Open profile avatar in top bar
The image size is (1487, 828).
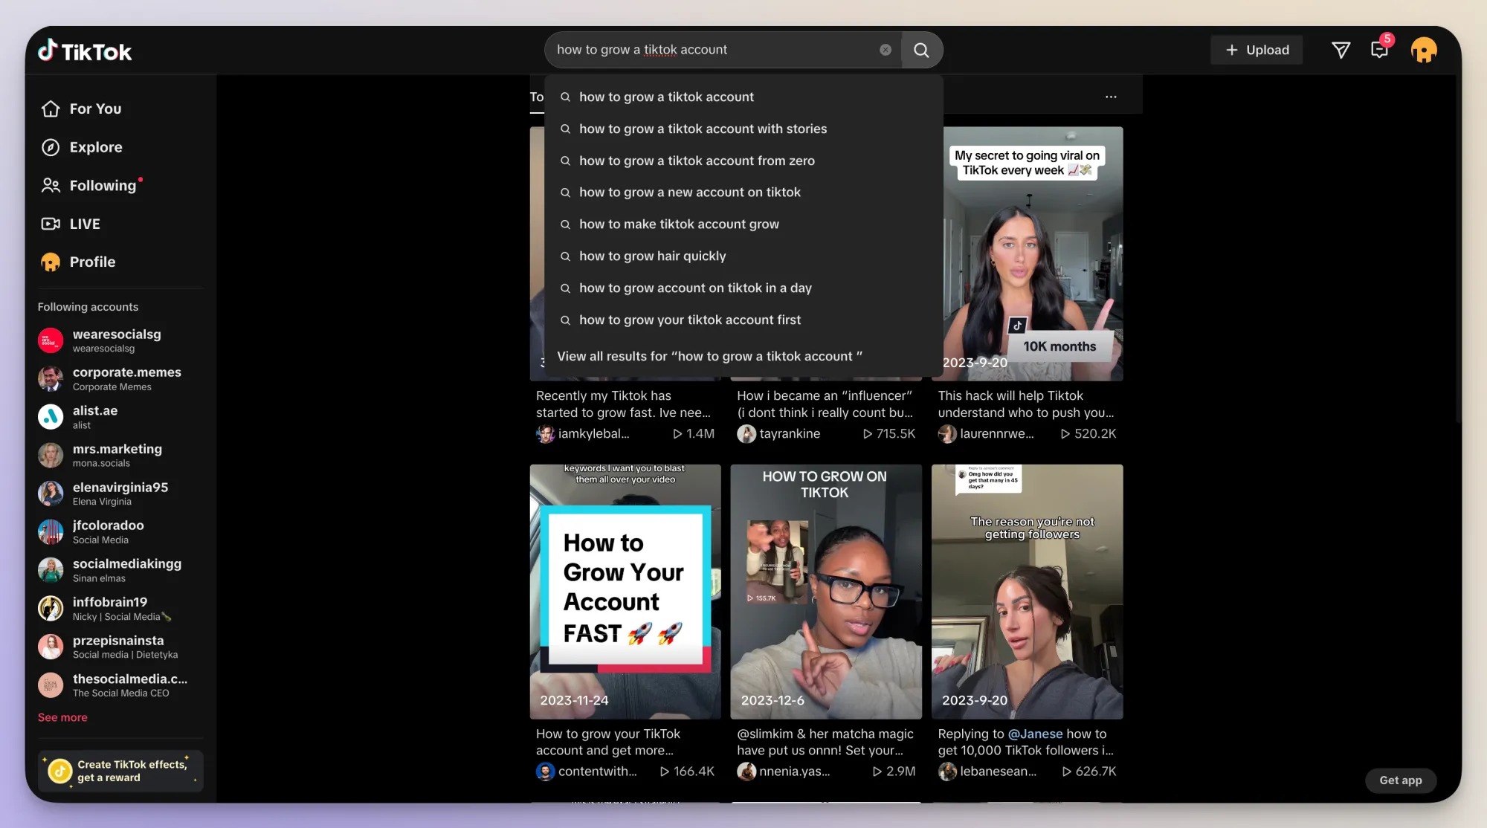pos(1424,50)
